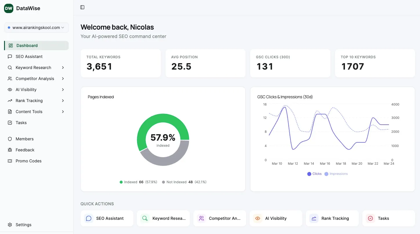Click the Competitor Analysis people icon
The width and height of the screenshot is (420, 234).
(10, 78)
